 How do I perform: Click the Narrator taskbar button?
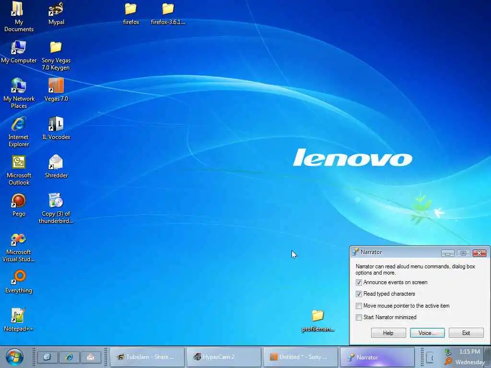(377, 357)
